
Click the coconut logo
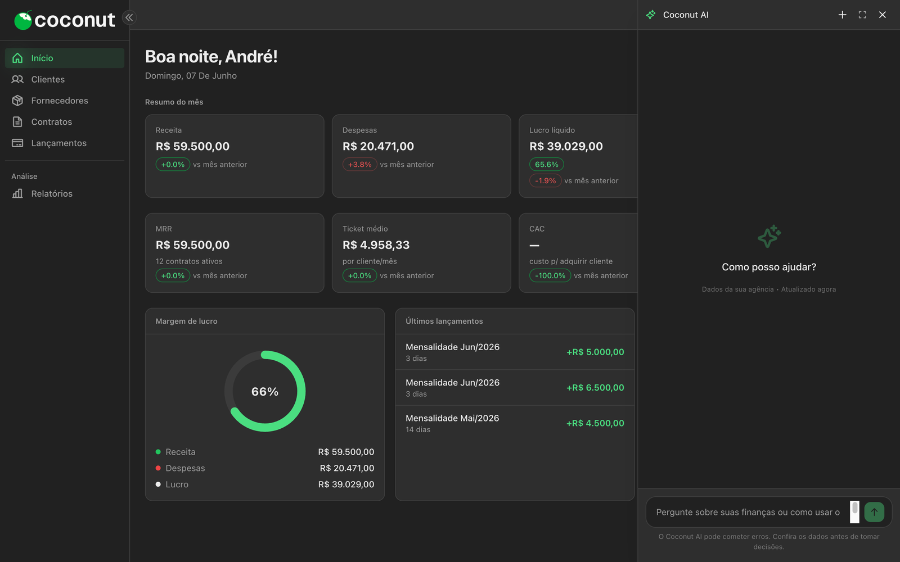point(64,20)
